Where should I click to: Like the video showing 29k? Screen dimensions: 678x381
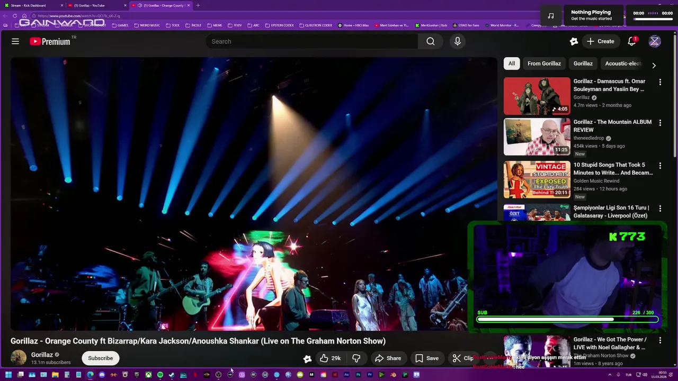tap(330, 358)
